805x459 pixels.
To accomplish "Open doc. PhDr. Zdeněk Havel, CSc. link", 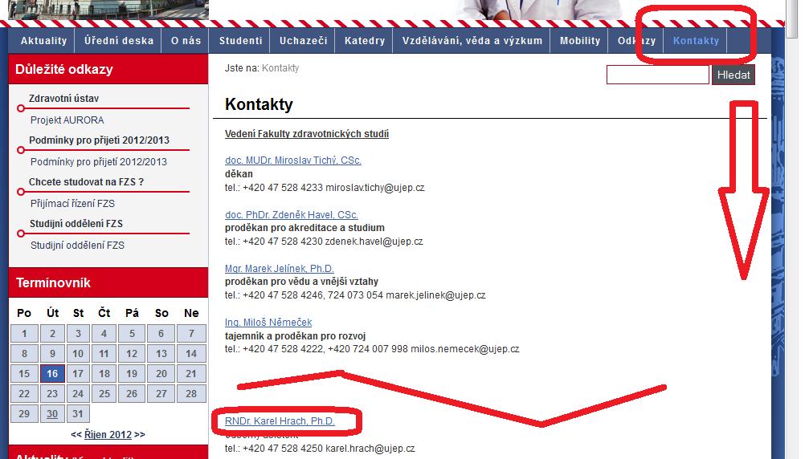I will click(291, 215).
